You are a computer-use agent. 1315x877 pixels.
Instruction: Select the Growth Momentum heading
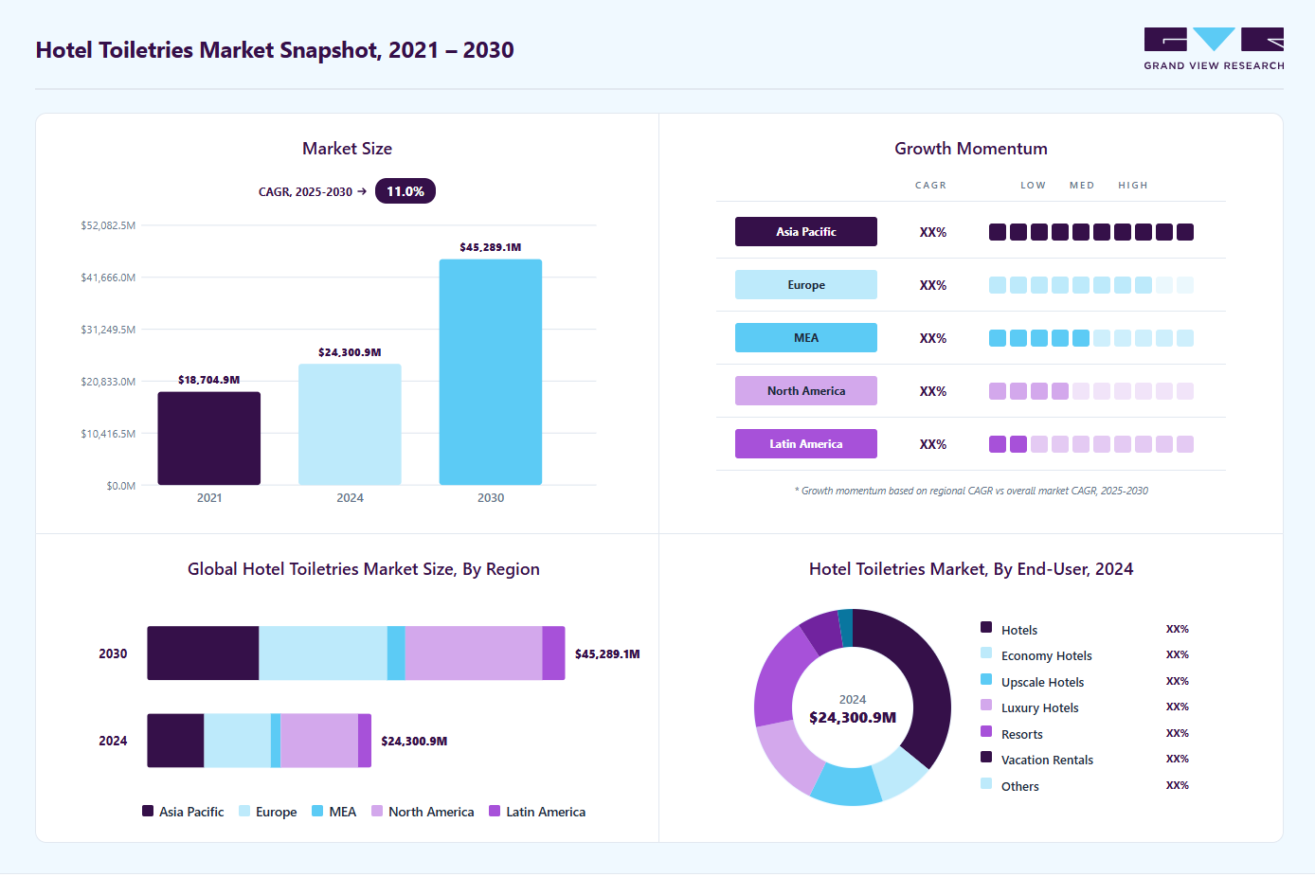point(971,149)
